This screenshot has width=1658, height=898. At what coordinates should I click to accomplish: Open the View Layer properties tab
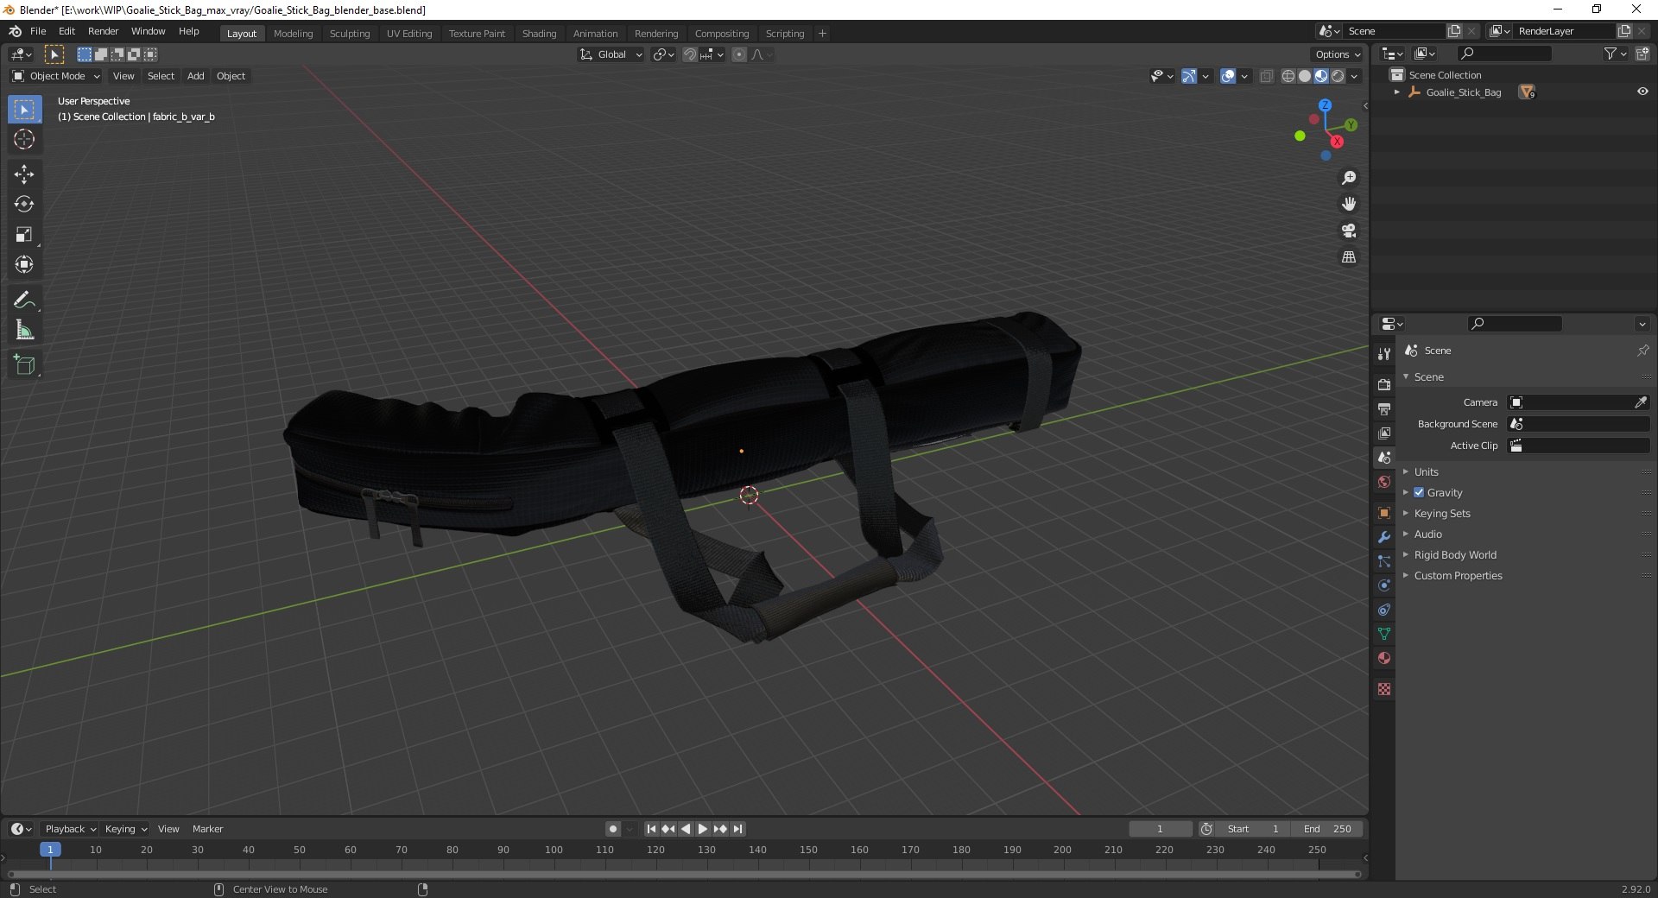(1384, 433)
